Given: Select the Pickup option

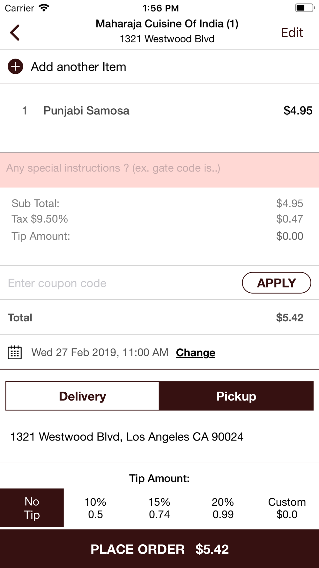Looking at the screenshot, I should coord(236,396).
